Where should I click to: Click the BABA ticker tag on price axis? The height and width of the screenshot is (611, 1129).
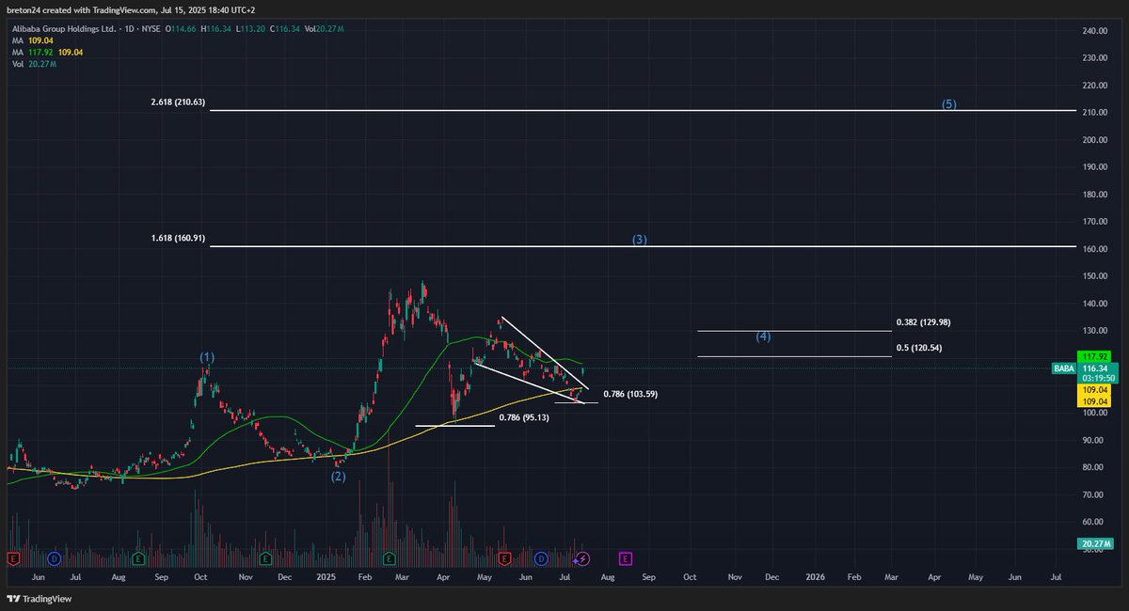coord(1065,369)
